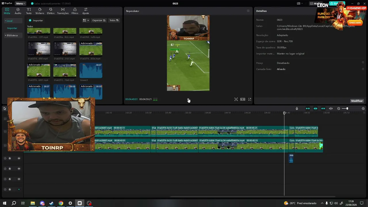Lock the third audio track
The height and width of the screenshot is (207, 368).
point(9,179)
